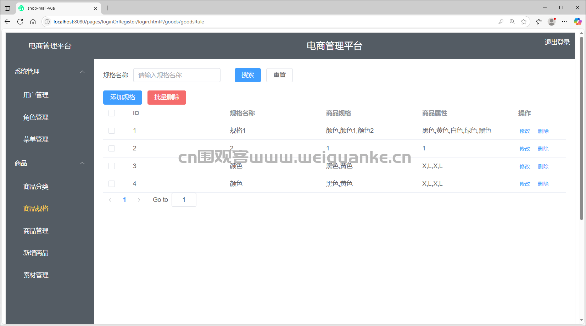
Task: Click 修改 for row ID 3
Action: pyautogui.click(x=525, y=166)
